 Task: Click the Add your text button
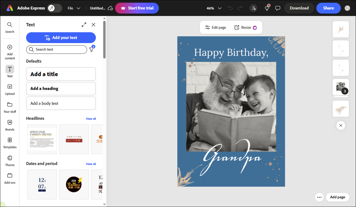(61, 37)
